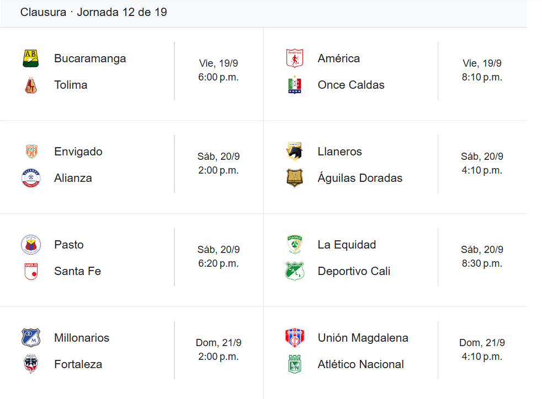Open match scheduled Sáb 20/9 8:30 p.m.
Image resolution: width=542 pixels, height=399 pixels.
point(482,256)
